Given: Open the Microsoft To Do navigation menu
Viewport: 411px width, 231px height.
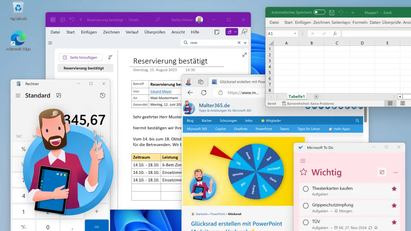Looking at the screenshot, I should pyautogui.click(x=303, y=161).
